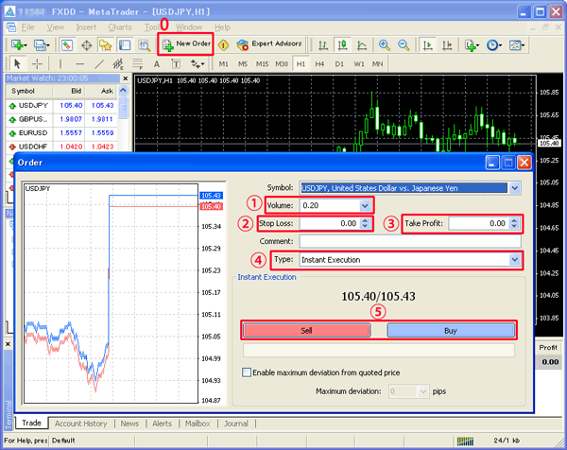Switch chart to bar chart
The height and width of the screenshot is (450, 567).
click(323, 45)
